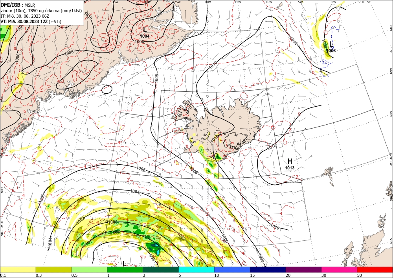Click the '15' legend scale value
The height and width of the screenshot is (278, 393).
pos(252,275)
